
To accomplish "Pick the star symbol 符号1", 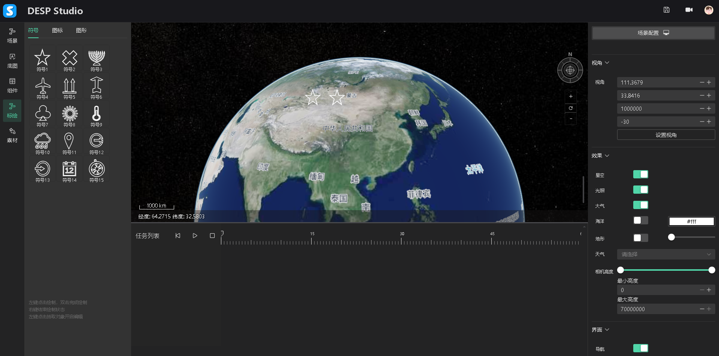I will 42,59.
